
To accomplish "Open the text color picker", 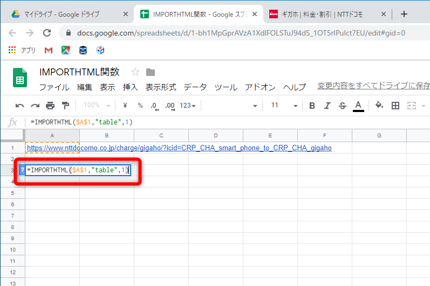I will [358, 106].
